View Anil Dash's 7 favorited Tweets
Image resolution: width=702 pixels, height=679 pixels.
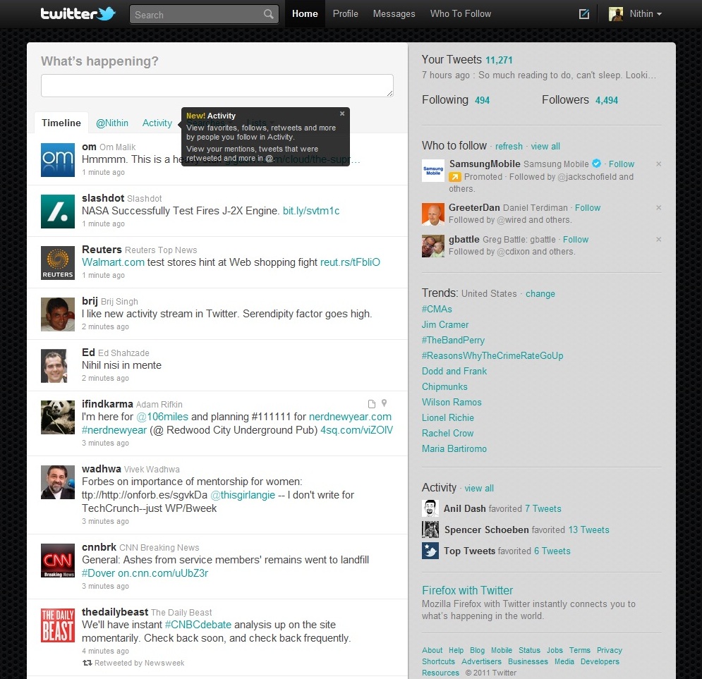[543, 508]
